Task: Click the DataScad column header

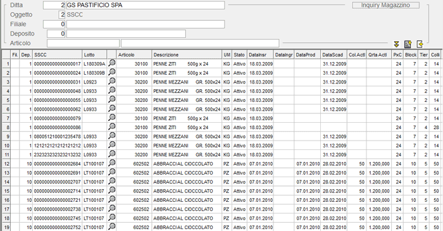Action: [x=334, y=55]
